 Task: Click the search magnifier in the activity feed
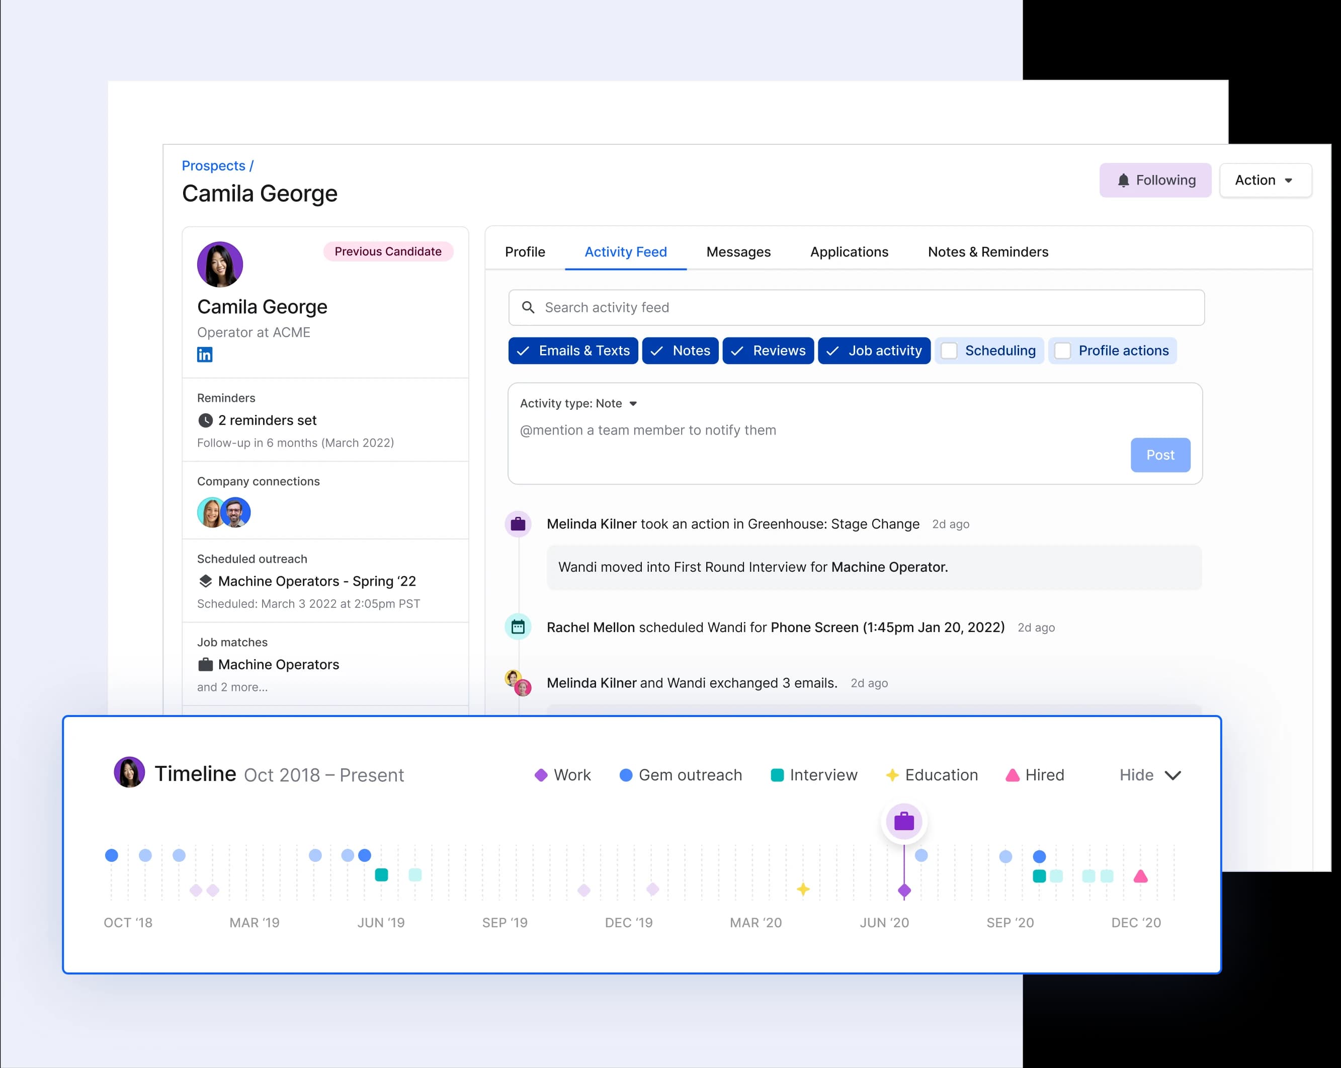coord(528,307)
